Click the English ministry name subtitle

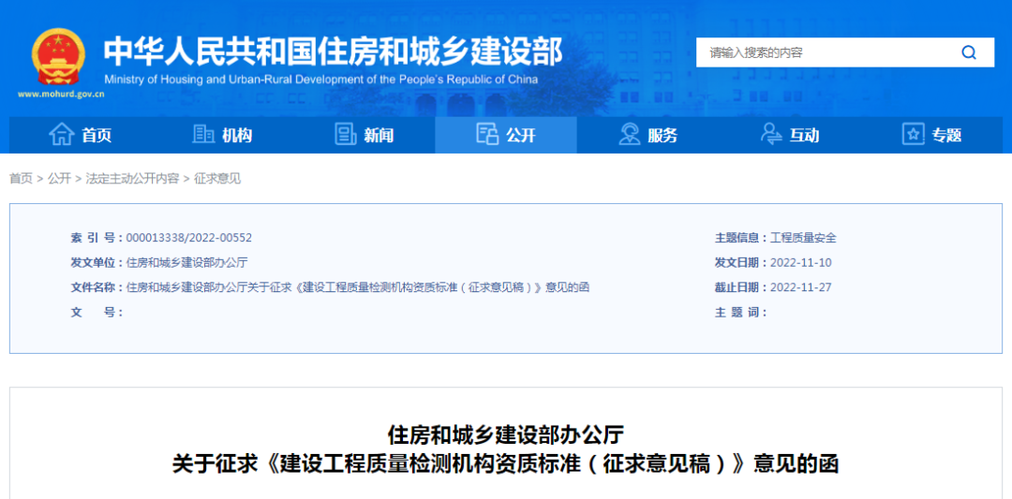click(x=320, y=80)
